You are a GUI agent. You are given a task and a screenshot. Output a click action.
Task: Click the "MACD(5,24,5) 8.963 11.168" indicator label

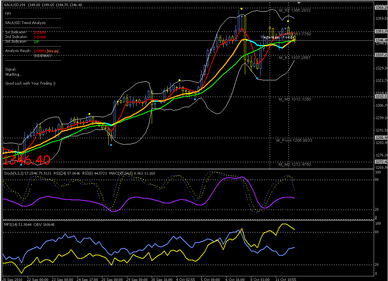coord(132,173)
